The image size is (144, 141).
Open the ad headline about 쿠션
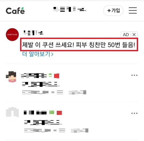(79, 45)
